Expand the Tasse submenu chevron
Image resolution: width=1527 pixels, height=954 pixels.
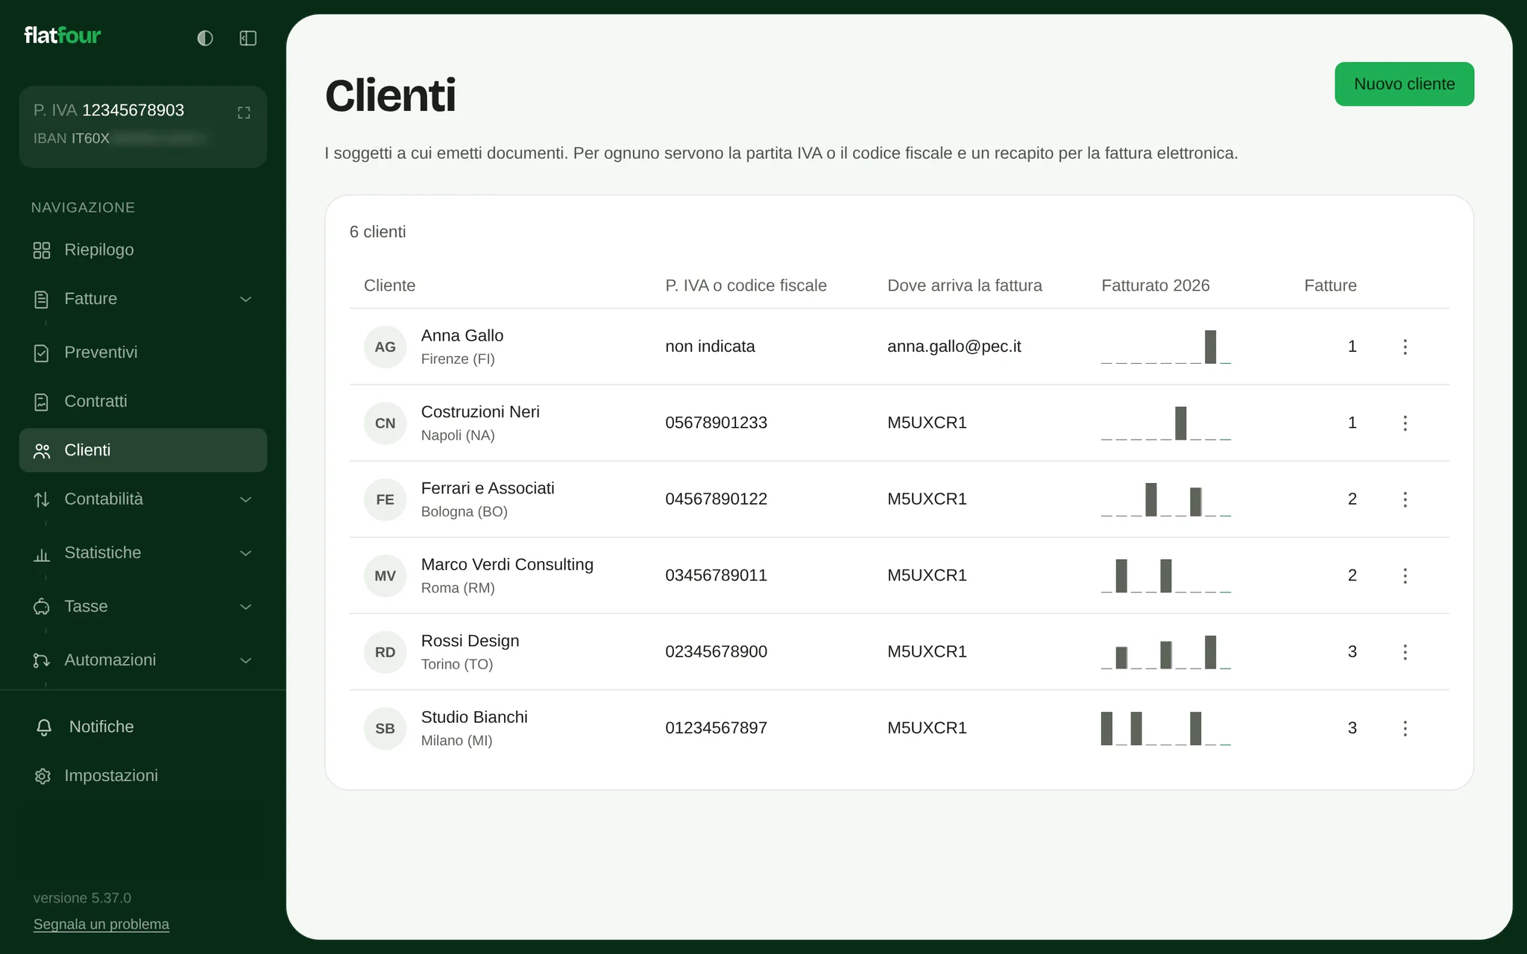[245, 607]
